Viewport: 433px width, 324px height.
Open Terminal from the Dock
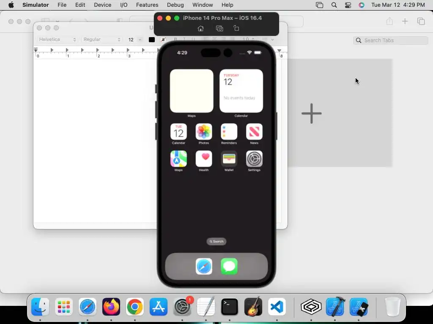click(x=230, y=307)
